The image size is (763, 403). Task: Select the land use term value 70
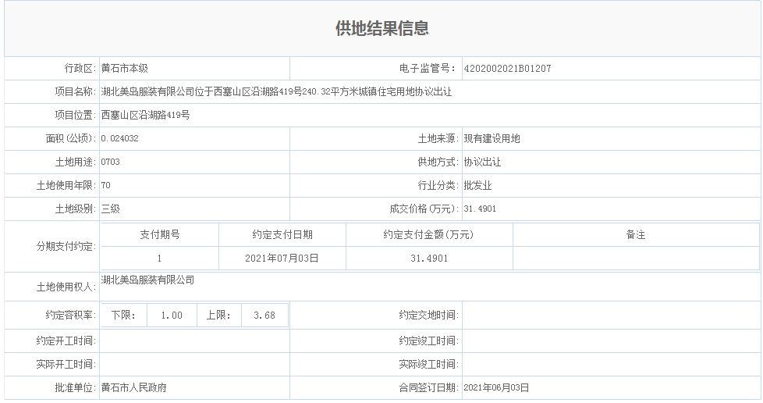106,186
